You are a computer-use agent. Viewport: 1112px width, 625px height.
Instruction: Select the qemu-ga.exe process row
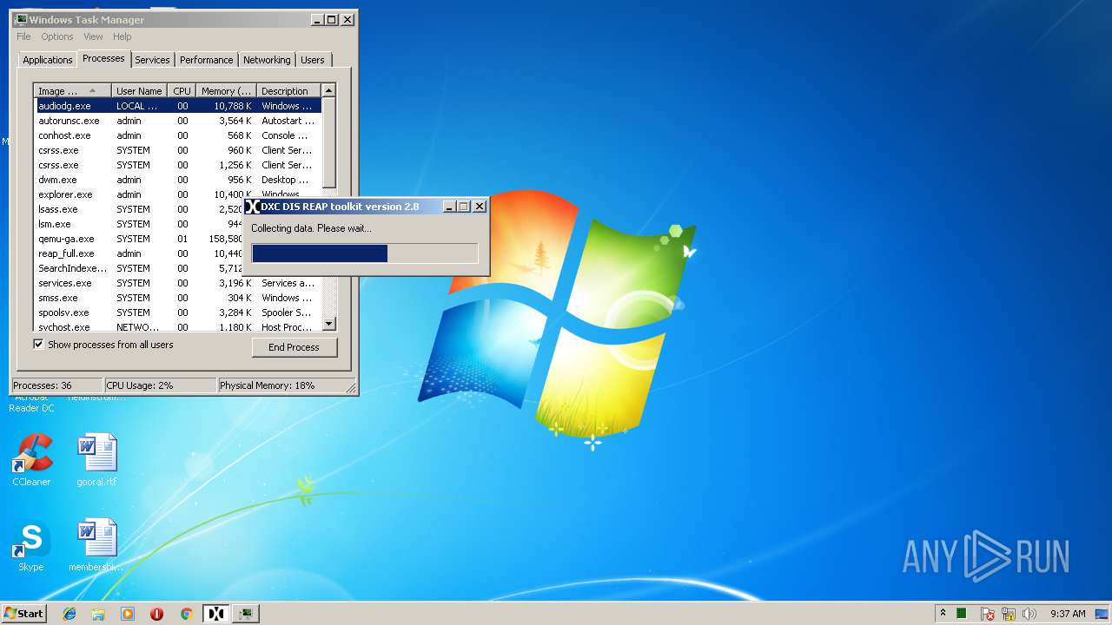(x=139, y=239)
